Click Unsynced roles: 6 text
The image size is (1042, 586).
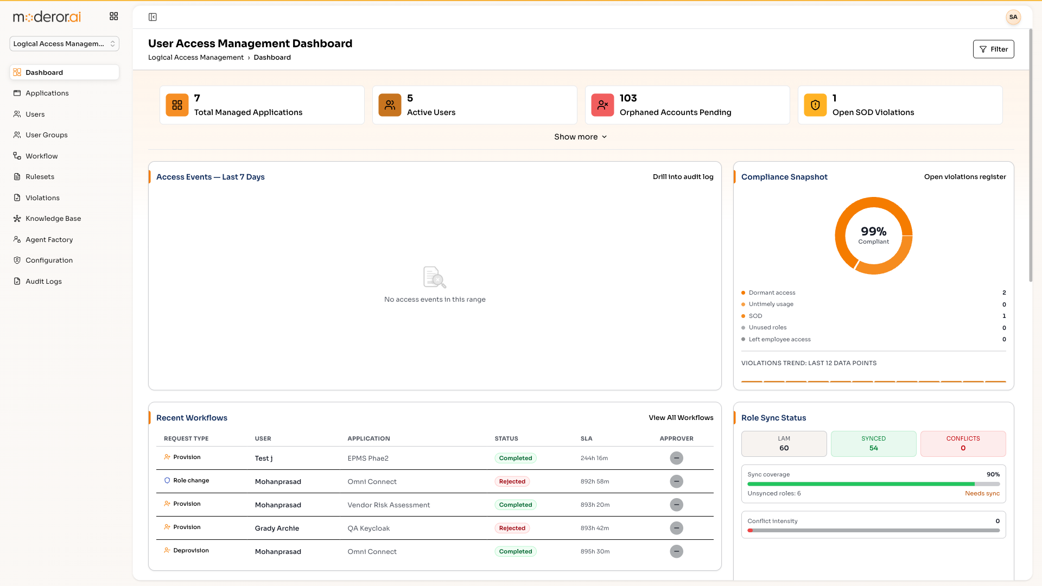pos(774,494)
